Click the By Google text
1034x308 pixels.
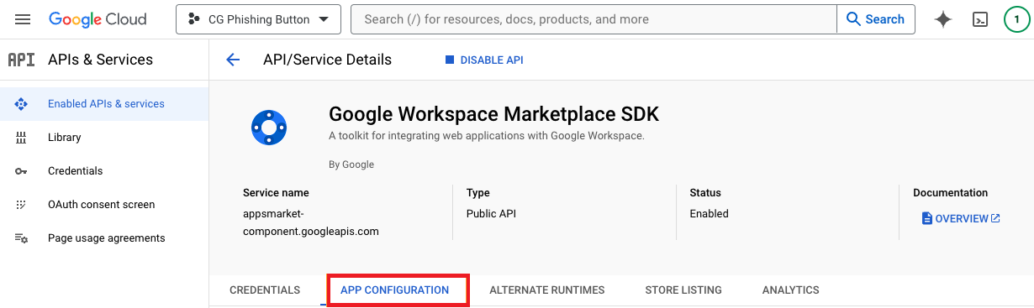click(x=351, y=164)
